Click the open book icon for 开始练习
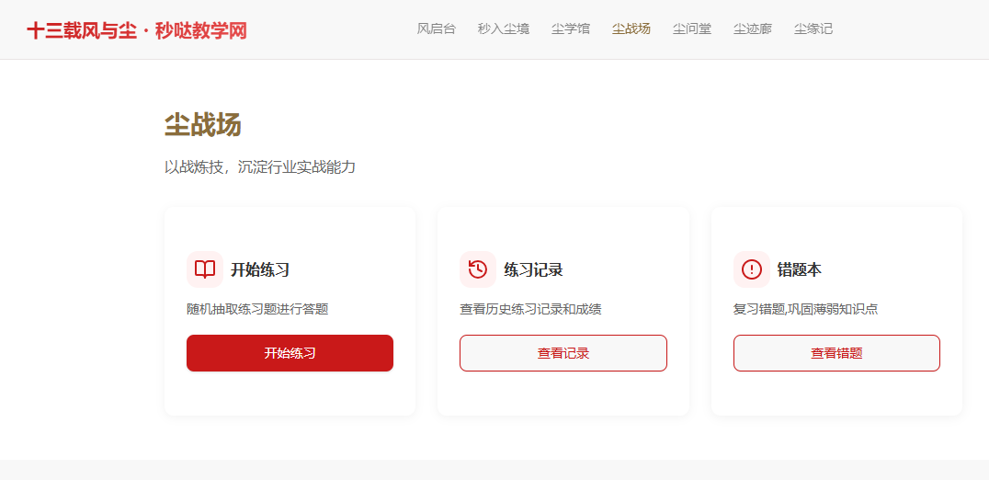 pos(205,269)
